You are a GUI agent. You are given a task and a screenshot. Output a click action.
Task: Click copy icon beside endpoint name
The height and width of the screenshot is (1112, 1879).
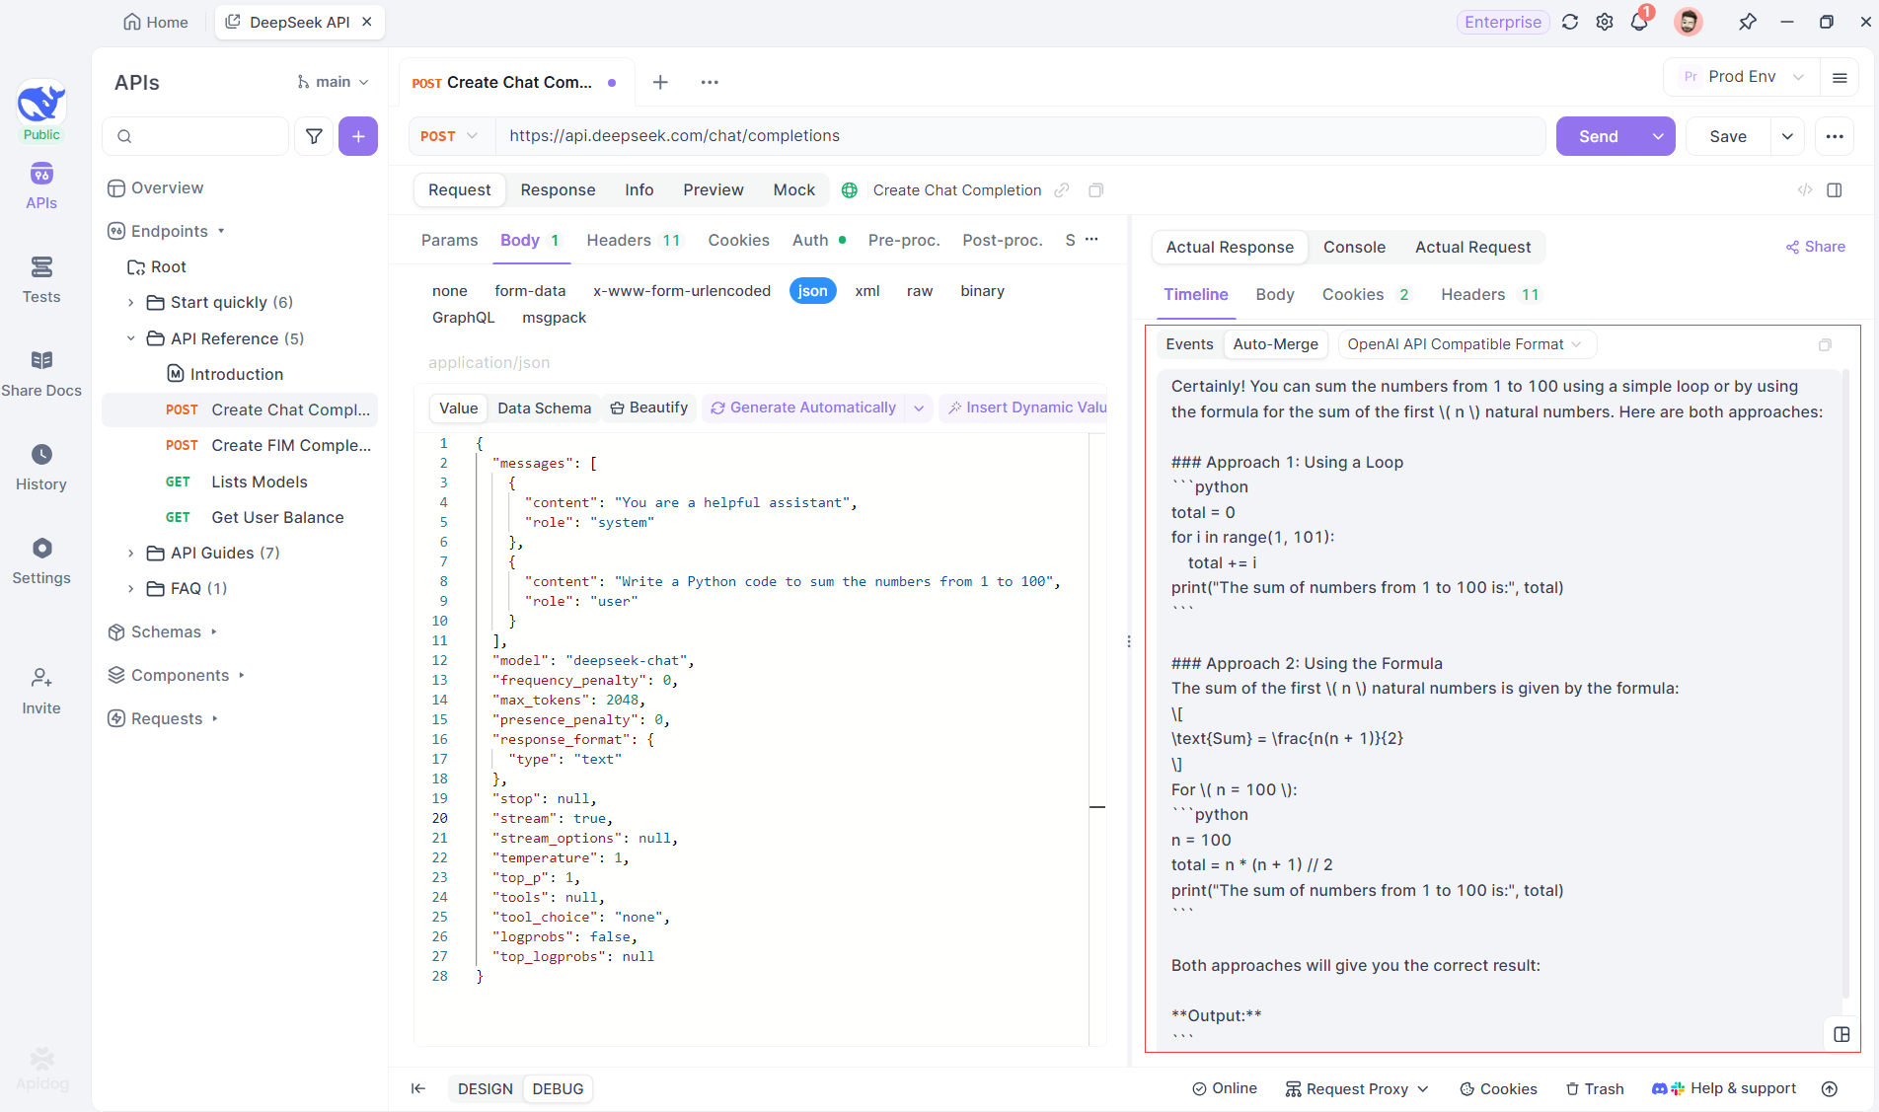[1095, 190]
